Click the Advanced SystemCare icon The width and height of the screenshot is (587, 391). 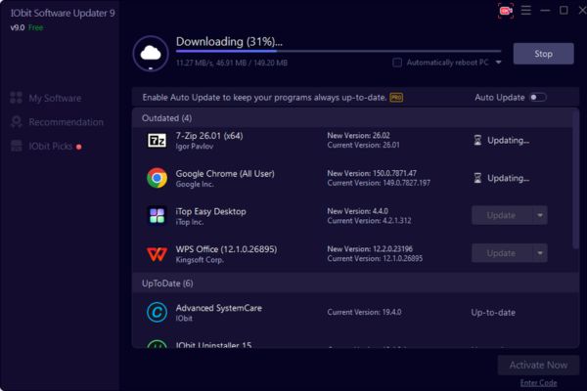tap(157, 312)
